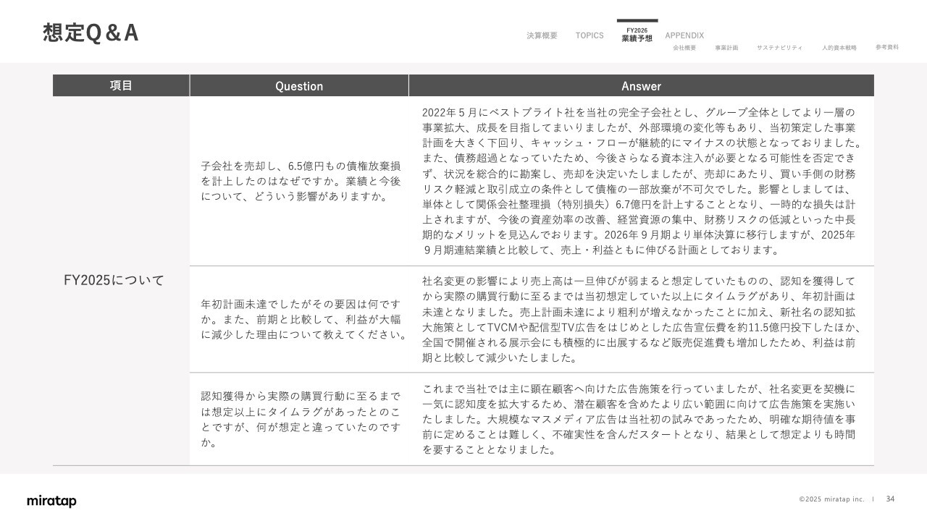Click the answer mentioning ベストブライト社 subsidiary
Viewport: 927px width, 521px height.
click(x=640, y=181)
